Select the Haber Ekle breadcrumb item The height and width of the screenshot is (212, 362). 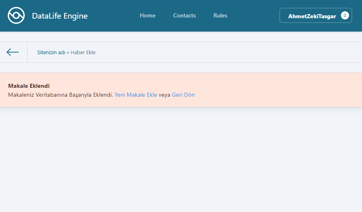click(x=83, y=53)
